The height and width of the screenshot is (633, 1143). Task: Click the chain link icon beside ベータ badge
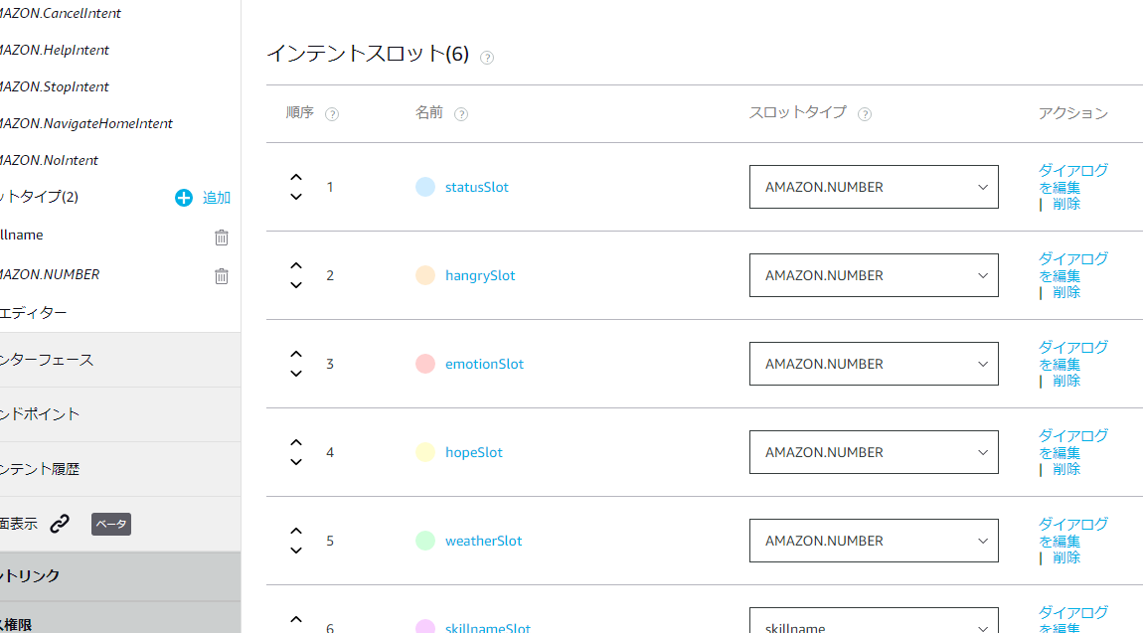tap(61, 524)
